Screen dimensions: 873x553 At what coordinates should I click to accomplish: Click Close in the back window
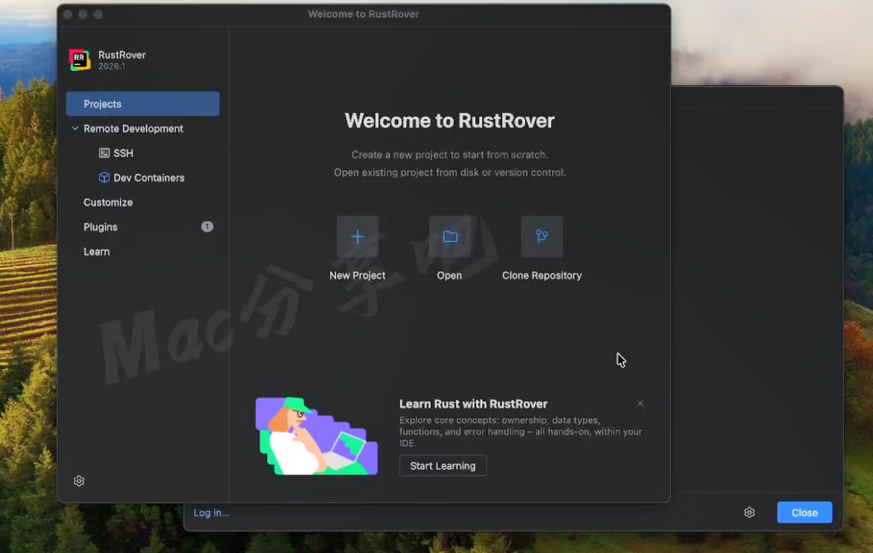pos(805,513)
